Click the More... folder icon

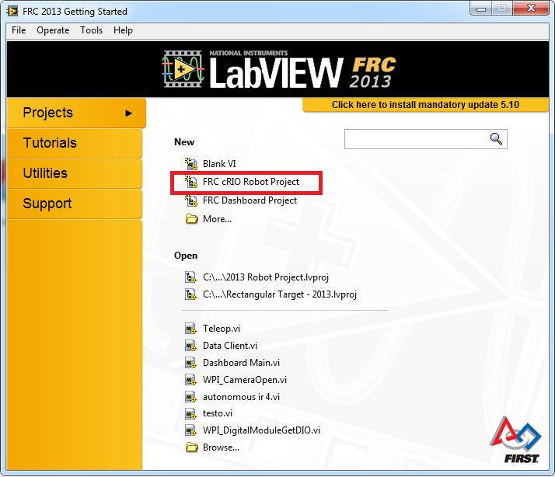coord(191,219)
